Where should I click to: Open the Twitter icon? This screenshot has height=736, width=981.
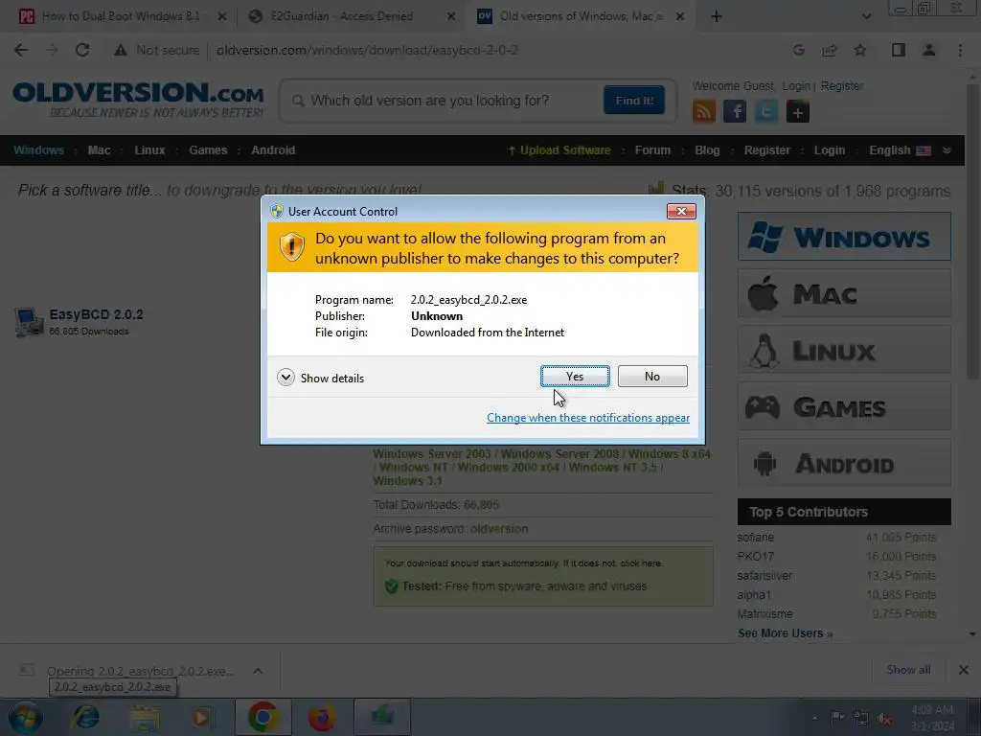(765, 112)
